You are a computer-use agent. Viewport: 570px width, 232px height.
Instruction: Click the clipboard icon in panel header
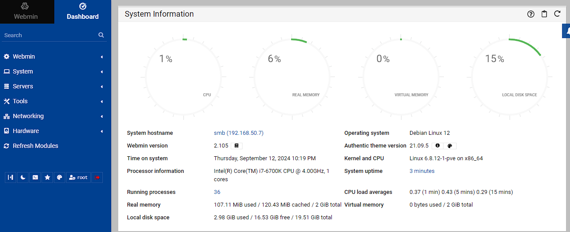(544, 14)
